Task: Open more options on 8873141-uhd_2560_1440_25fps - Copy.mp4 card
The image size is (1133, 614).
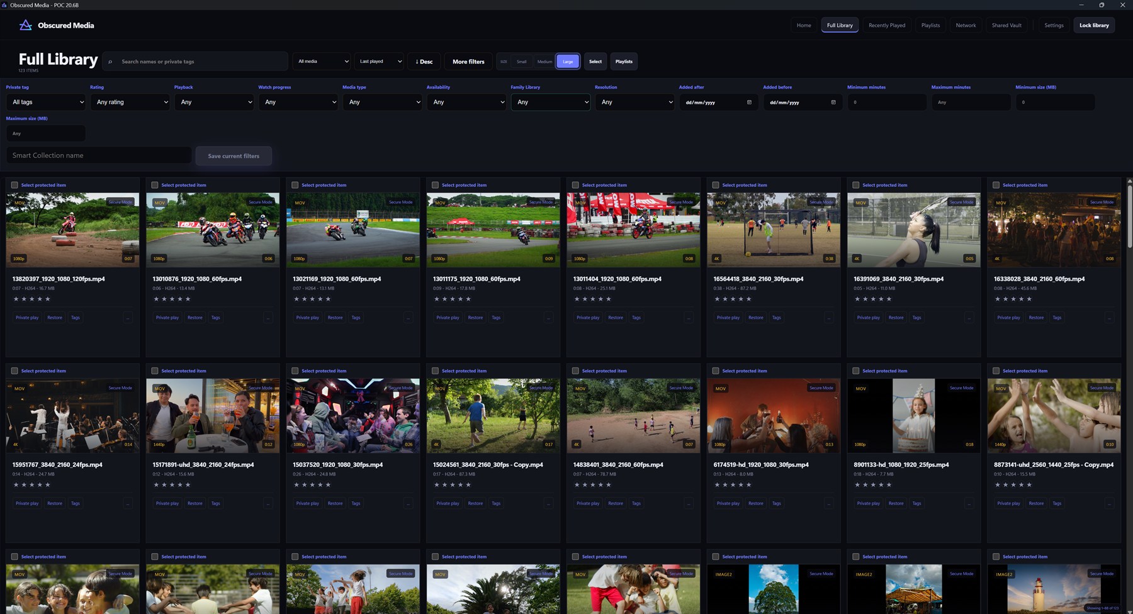Action: point(1109,503)
